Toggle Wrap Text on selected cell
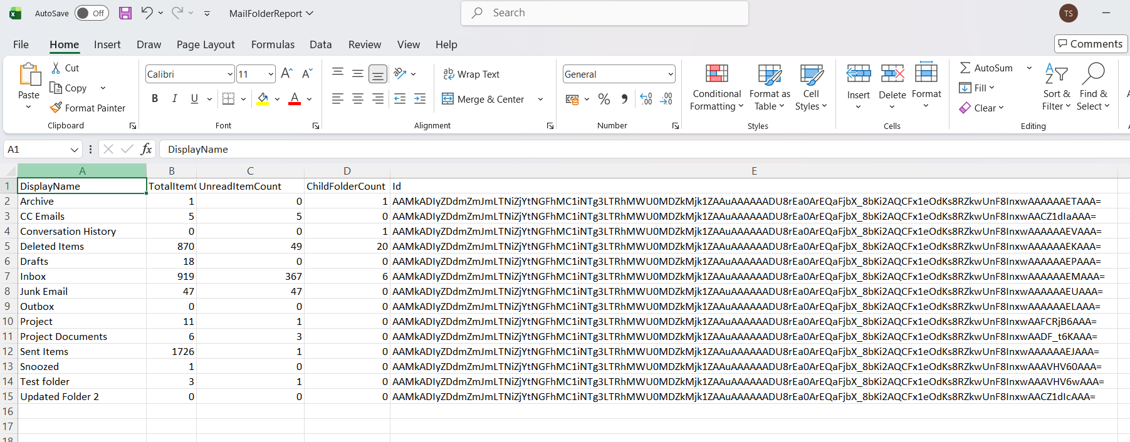1130x442 pixels. point(471,74)
